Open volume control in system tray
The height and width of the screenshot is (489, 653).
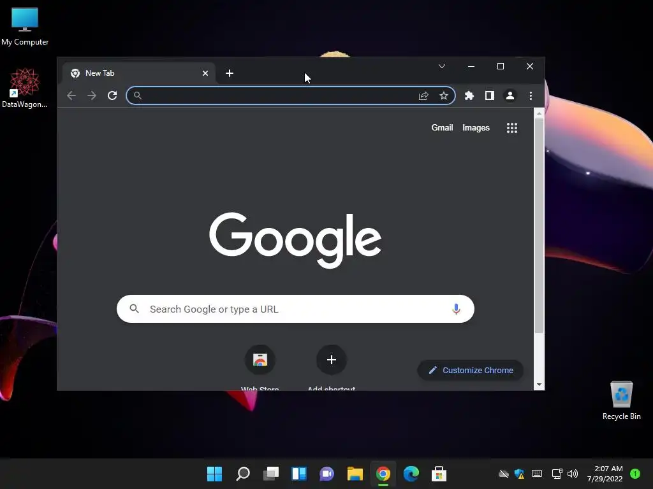click(x=573, y=474)
